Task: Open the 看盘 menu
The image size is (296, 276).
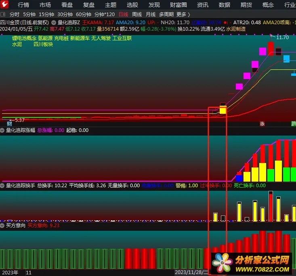Action: coord(67,5)
